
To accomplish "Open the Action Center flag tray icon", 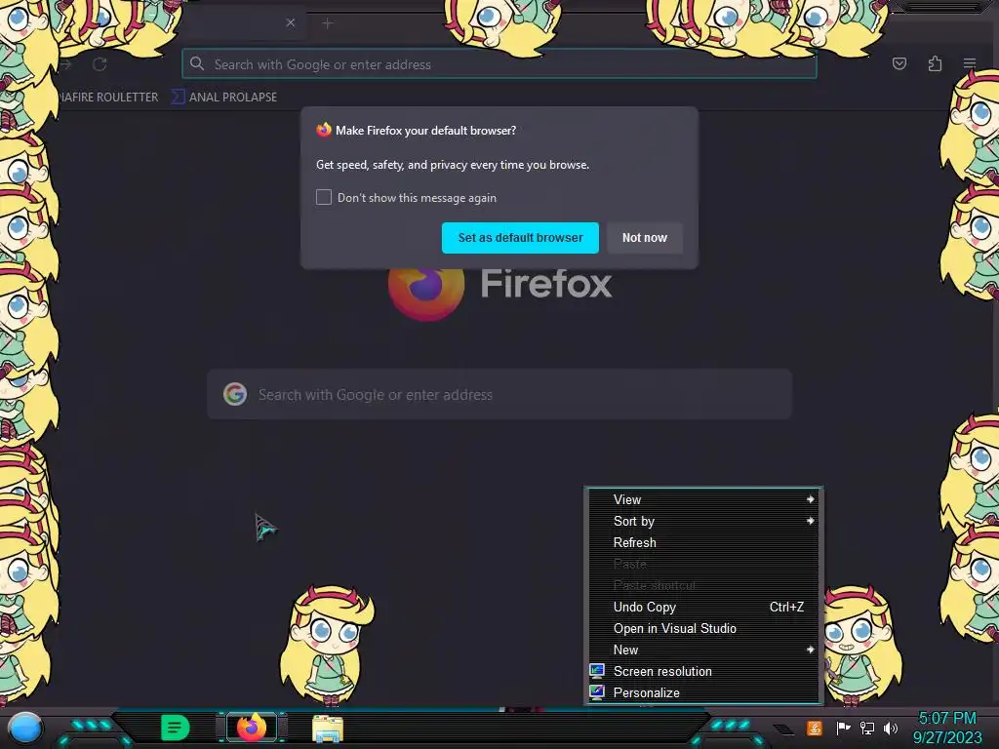I will (843, 728).
